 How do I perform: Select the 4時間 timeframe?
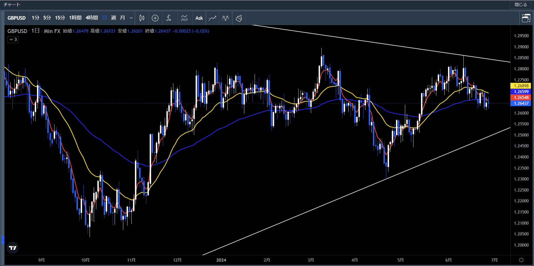pos(92,18)
